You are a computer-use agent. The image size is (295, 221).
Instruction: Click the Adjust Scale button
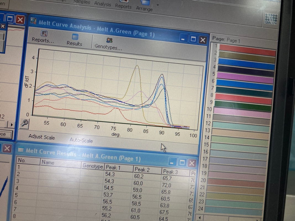click(x=41, y=137)
